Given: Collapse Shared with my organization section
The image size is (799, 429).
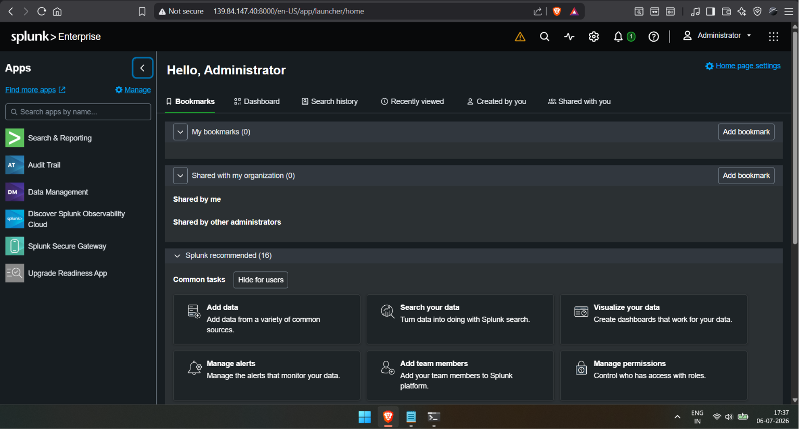Looking at the screenshot, I should 180,176.
